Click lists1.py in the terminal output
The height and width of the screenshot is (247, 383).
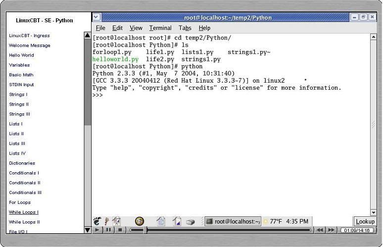(x=197, y=52)
